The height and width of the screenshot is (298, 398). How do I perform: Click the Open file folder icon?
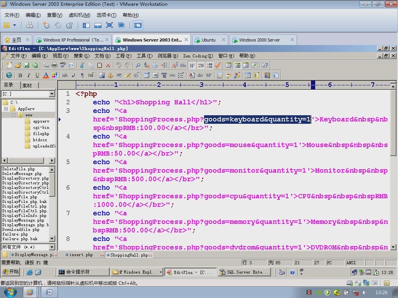[x=18, y=65]
